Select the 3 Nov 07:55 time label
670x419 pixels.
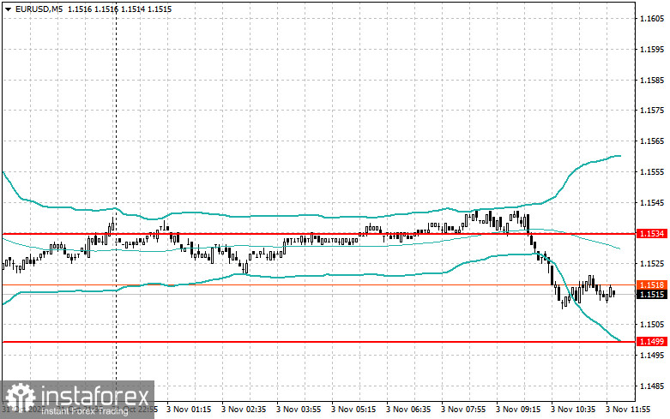(463, 410)
